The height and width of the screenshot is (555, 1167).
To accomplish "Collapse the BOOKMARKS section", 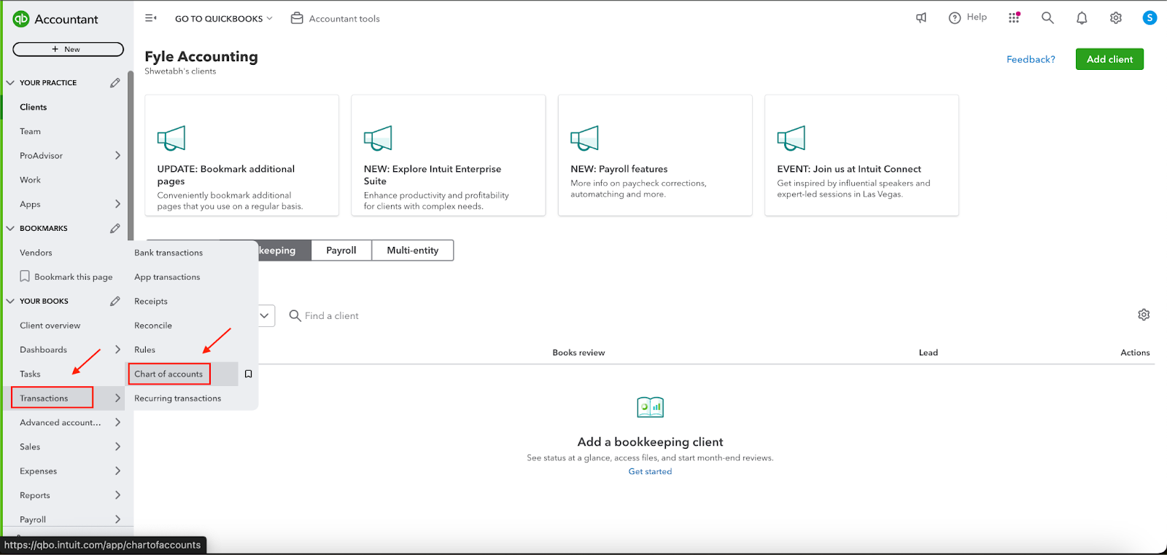I will 10,229.
